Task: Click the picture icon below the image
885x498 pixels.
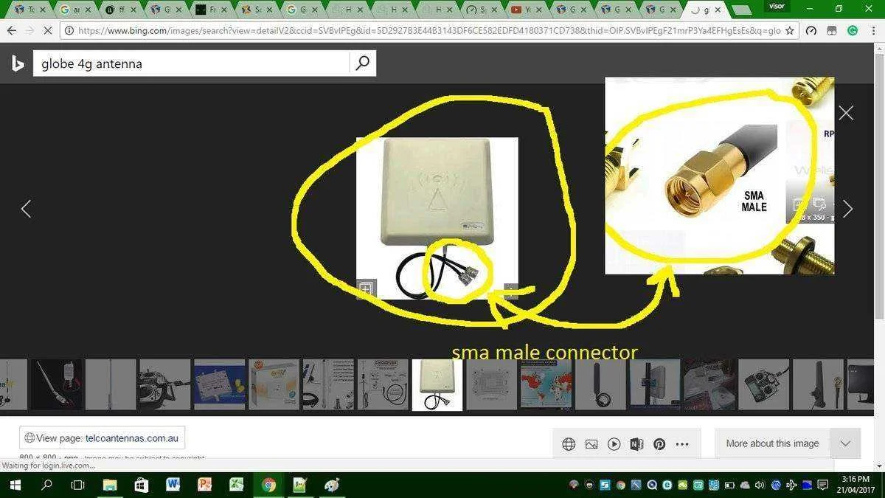Action: (591, 444)
